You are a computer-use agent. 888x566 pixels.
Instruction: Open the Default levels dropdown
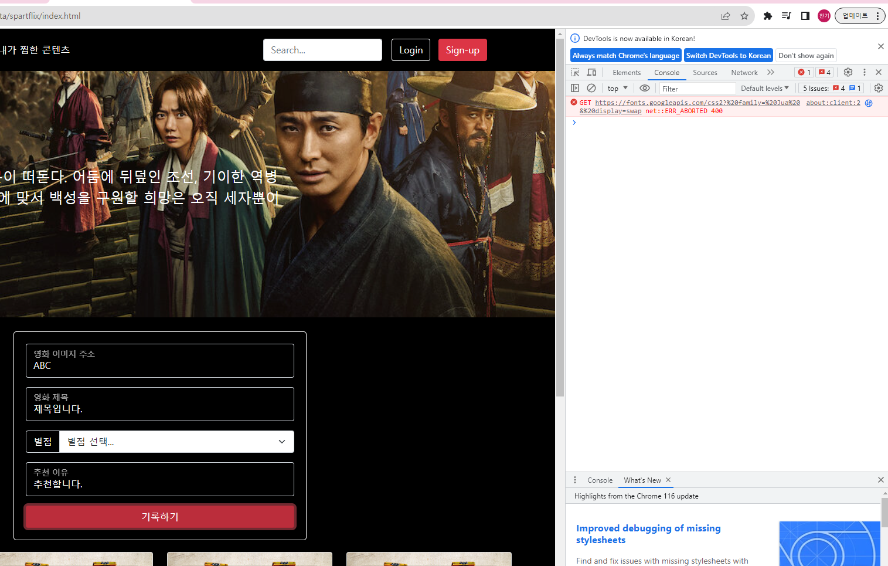coord(765,89)
